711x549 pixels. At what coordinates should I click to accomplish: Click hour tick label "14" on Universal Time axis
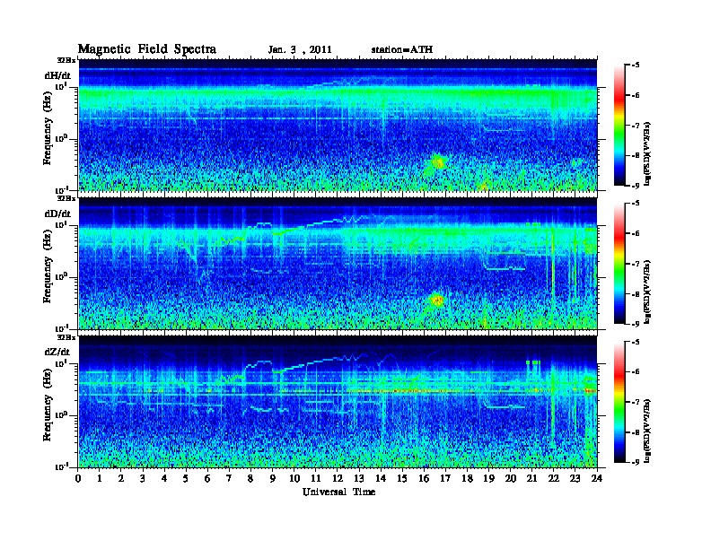tap(381, 478)
